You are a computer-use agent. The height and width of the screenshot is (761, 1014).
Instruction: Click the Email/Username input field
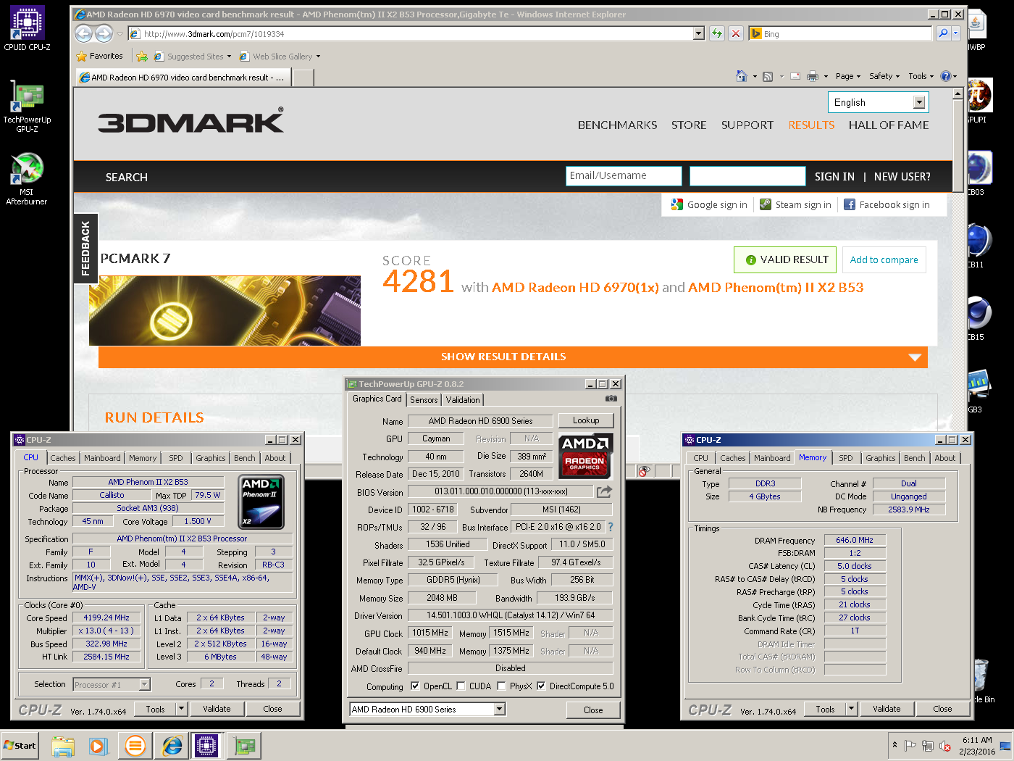pyautogui.click(x=624, y=176)
